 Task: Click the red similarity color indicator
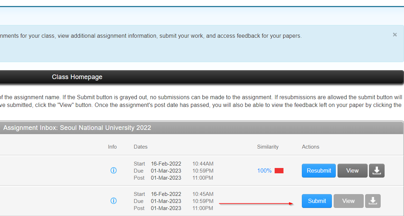tap(279, 171)
